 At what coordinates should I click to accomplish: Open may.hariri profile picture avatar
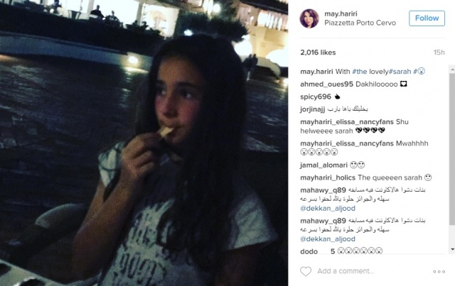click(309, 18)
